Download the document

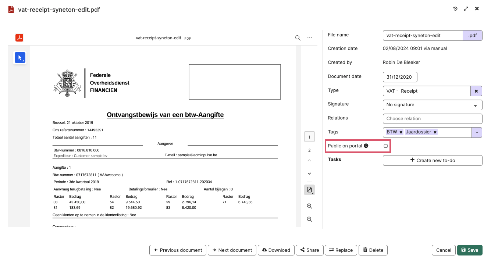(276, 250)
